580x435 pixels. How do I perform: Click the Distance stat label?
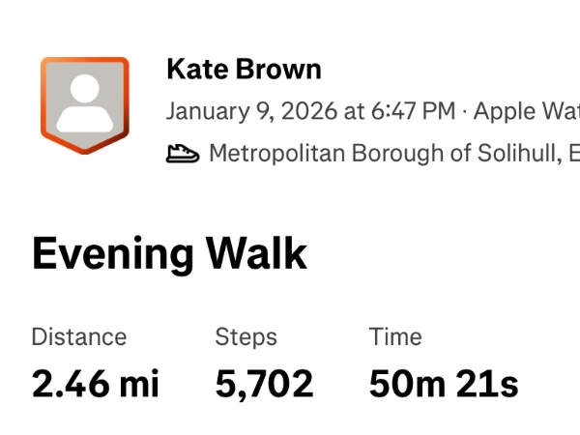point(79,337)
